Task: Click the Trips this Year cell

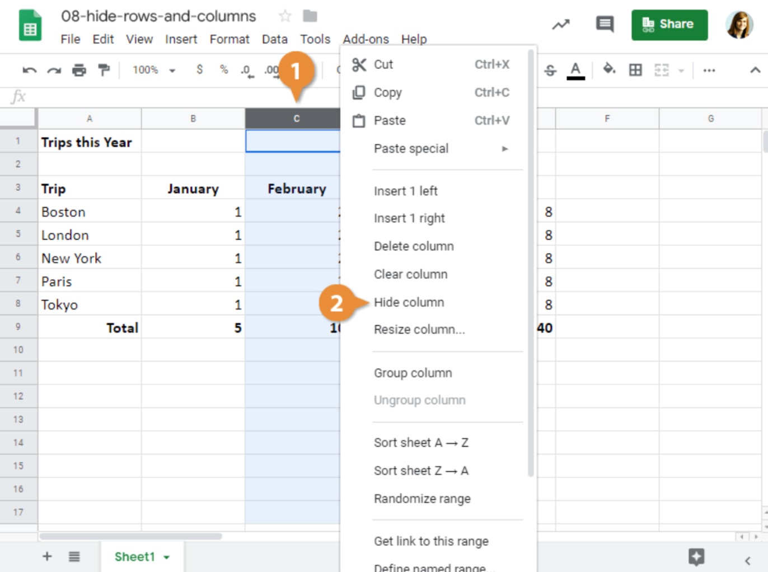Action: tap(90, 142)
